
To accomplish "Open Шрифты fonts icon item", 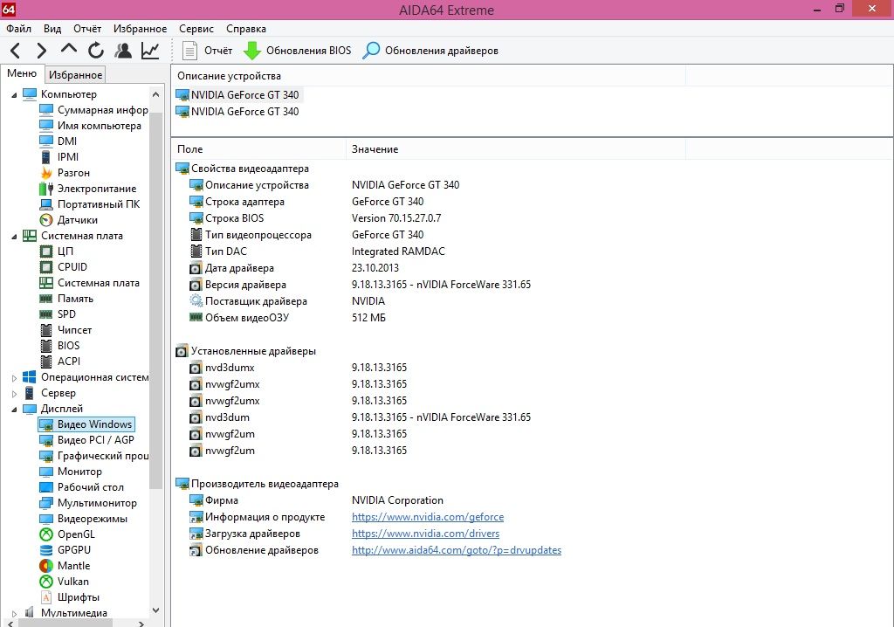I will pos(46,597).
